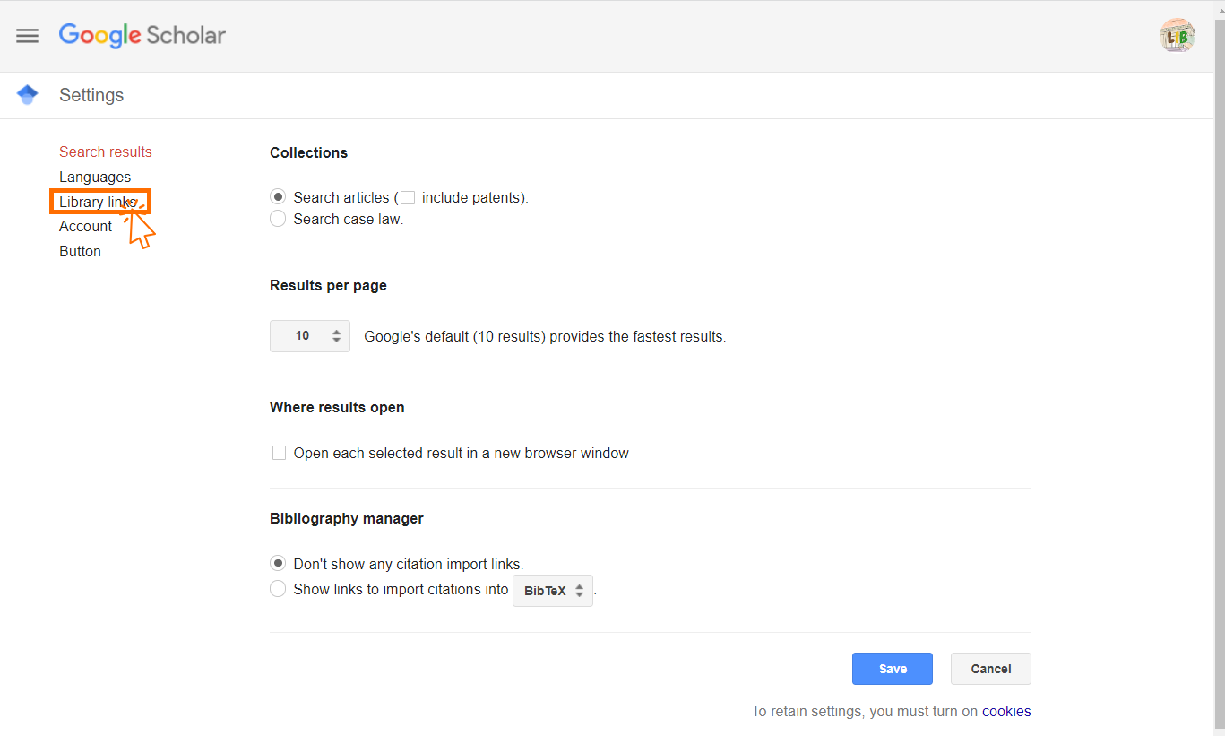Follow the cookies link

[1006, 712]
